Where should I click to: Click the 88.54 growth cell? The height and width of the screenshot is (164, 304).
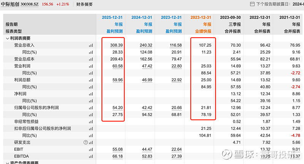pyautogui.click(x=206, y=73)
